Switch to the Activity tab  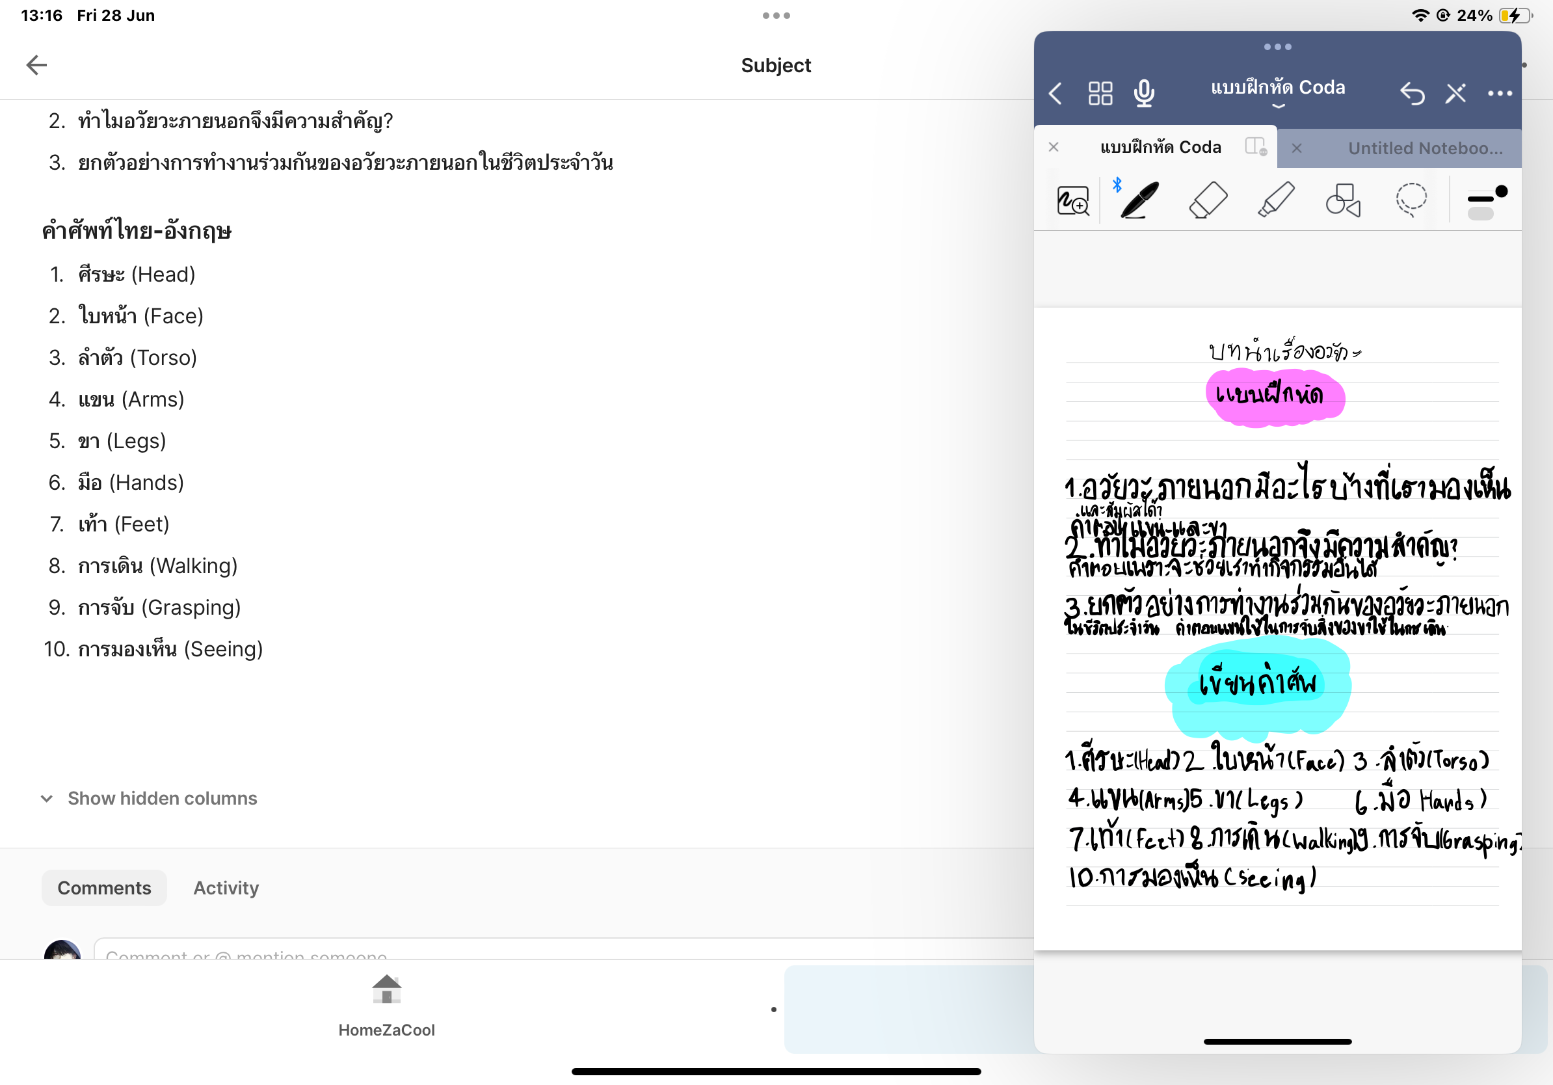click(x=226, y=887)
